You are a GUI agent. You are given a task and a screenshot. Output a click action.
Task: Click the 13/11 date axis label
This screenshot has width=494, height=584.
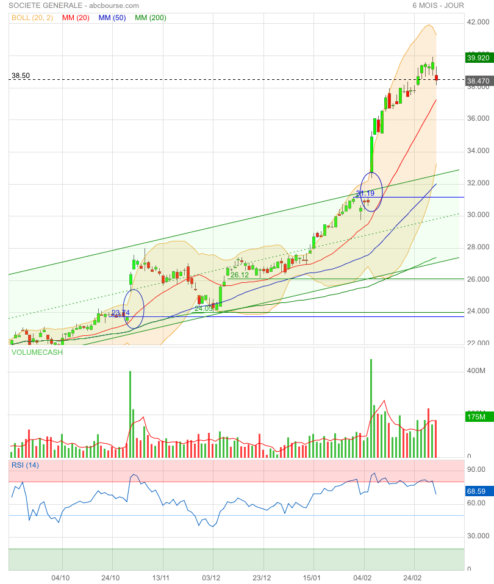click(x=161, y=578)
